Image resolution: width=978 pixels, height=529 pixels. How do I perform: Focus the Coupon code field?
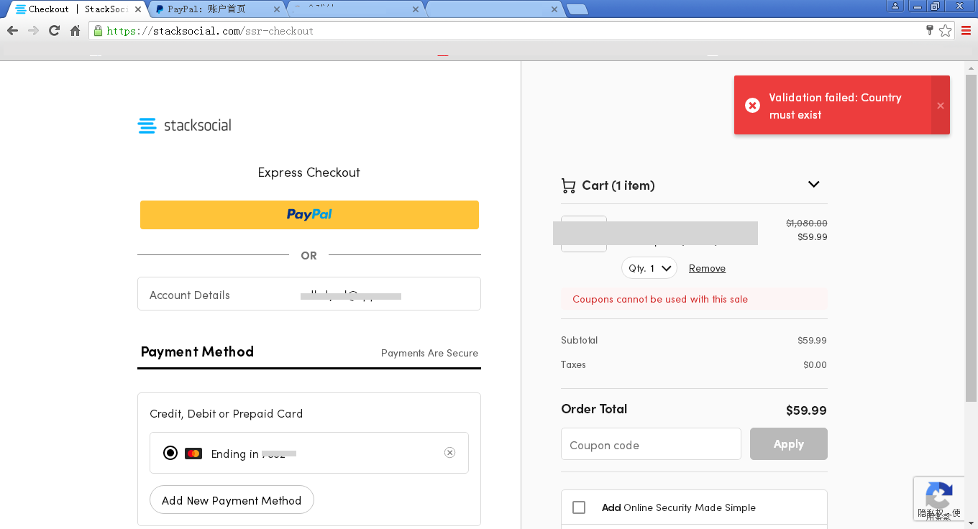click(651, 444)
